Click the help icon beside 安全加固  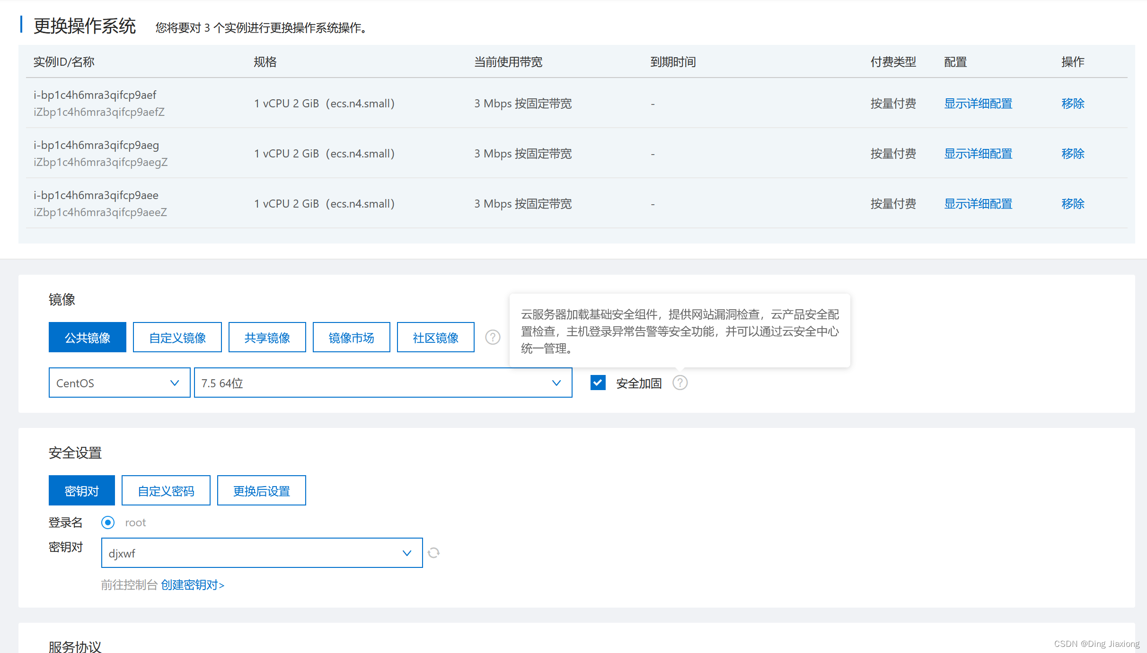click(680, 383)
